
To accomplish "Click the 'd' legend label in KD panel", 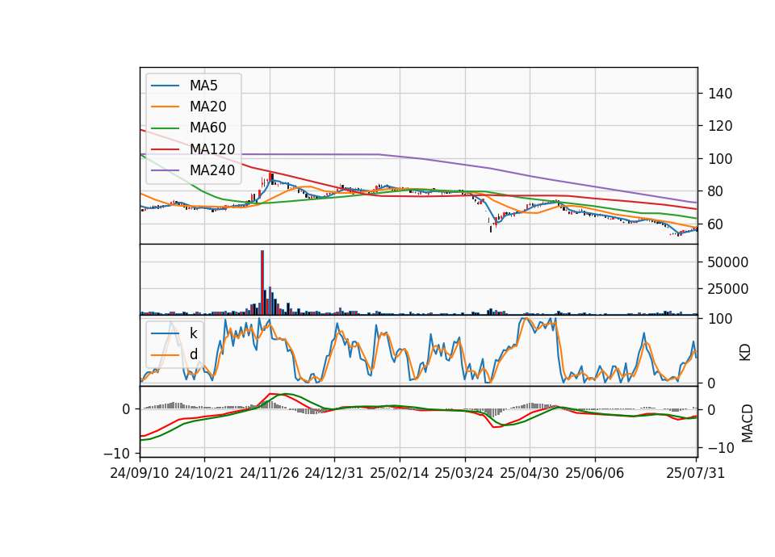I will pyautogui.click(x=193, y=354).
